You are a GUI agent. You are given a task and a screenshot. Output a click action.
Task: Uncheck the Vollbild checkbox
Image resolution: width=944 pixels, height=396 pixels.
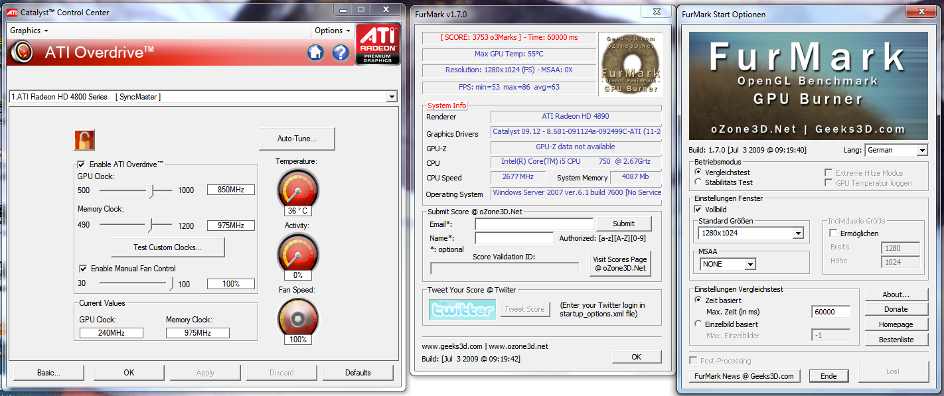[698, 209]
